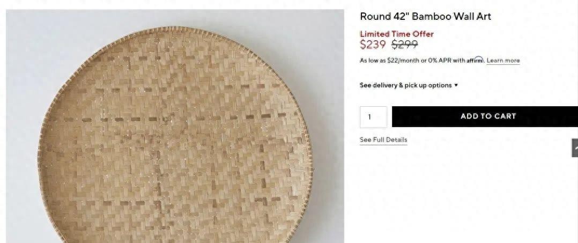Viewport: 578px width, 243px height.
Task: Click the crossed-out $299 original price
Action: tap(405, 45)
